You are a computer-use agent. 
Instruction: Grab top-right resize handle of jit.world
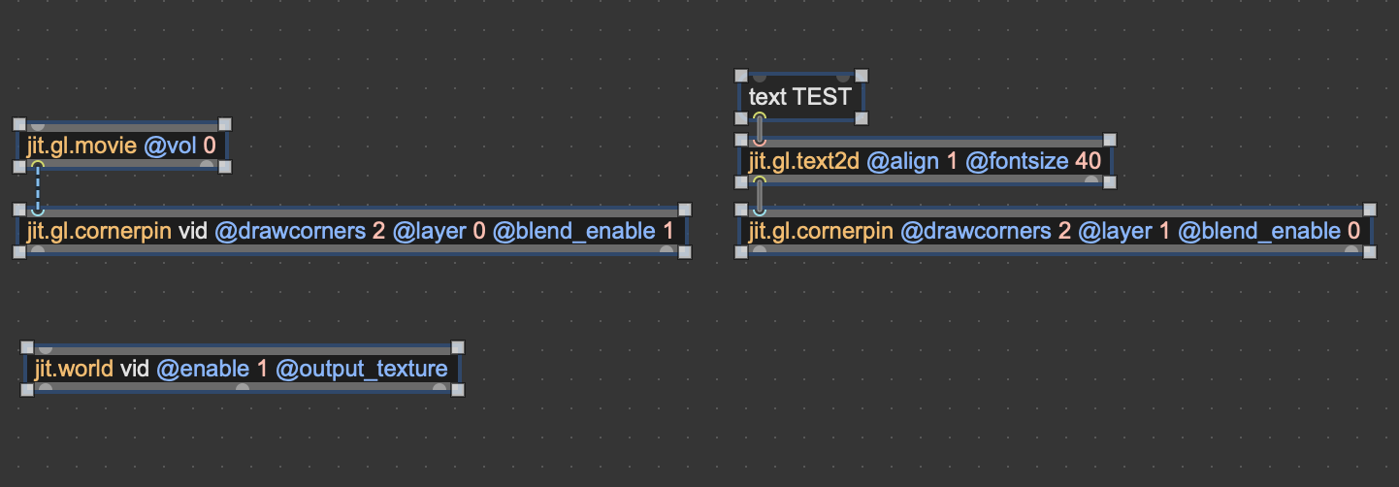click(458, 347)
